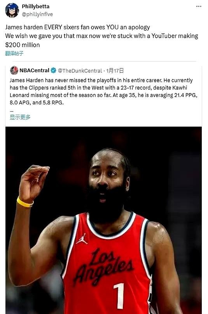Open the @TheDunkCentral handle
This screenshot has width=208, height=314.
[80, 71]
